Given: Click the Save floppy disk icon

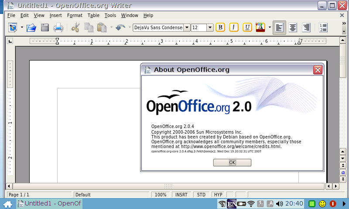Looking at the screenshot, I should 45,27.
